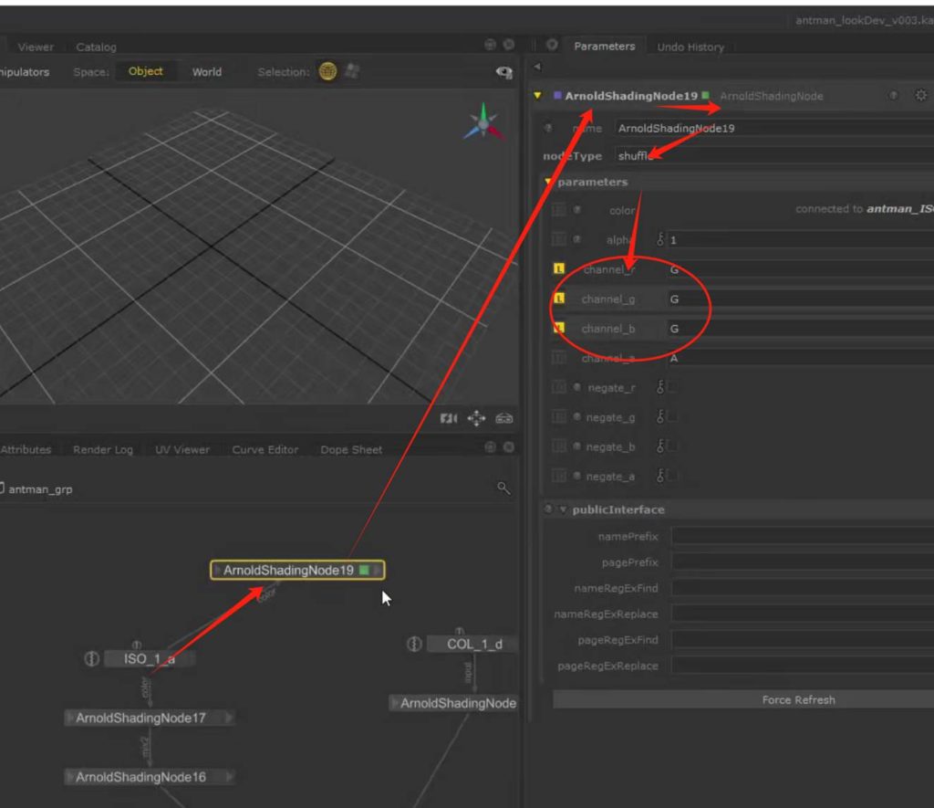Click the key icon next to alpha

[x=661, y=240]
